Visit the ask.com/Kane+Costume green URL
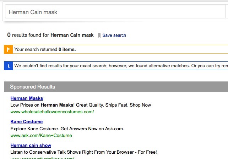228x159 pixels. [41, 136]
